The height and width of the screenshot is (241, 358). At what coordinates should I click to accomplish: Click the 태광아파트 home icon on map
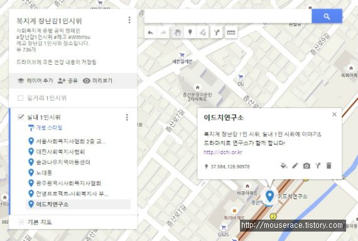(x=247, y=186)
